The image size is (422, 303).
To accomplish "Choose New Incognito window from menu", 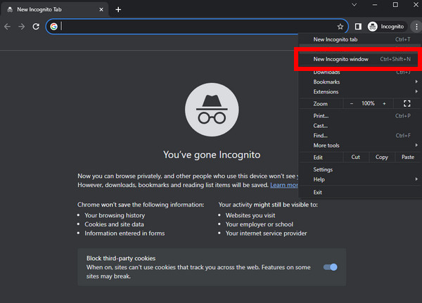I will point(360,59).
